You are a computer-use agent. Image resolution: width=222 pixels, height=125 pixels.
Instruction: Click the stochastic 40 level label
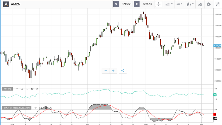pos(215,109)
